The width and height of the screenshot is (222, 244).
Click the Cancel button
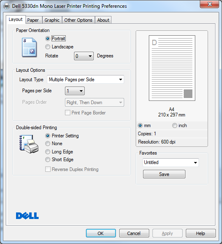point(134,233)
